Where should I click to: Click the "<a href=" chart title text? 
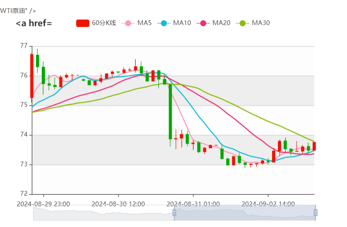[34, 23]
